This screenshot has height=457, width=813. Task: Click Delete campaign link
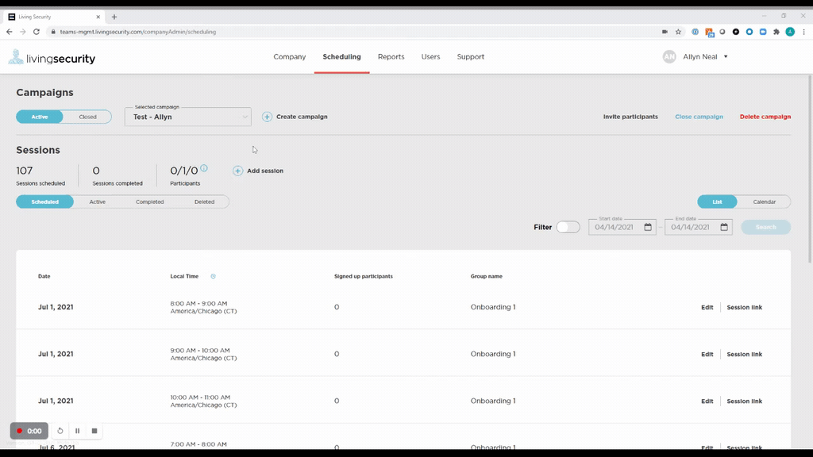(765, 117)
